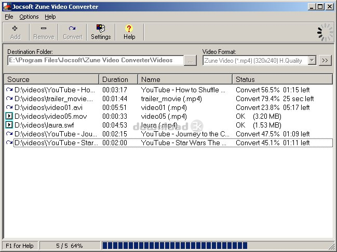
Task: Click play icon of video05.mov row
Action: [9, 116]
